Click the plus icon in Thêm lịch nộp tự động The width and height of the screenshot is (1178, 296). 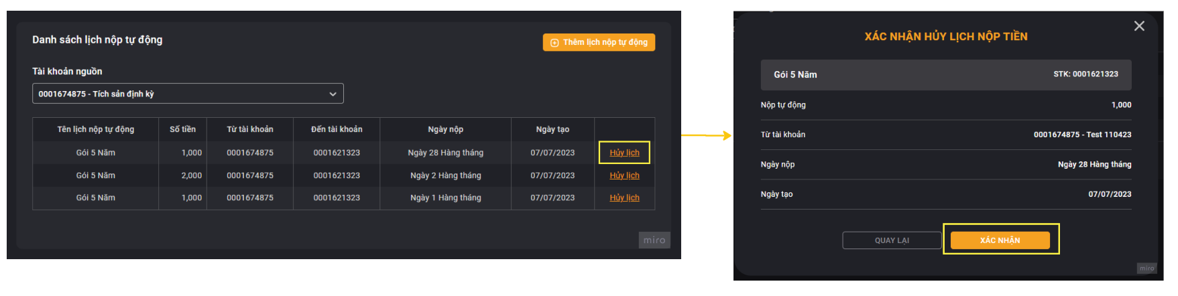[554, 43]
